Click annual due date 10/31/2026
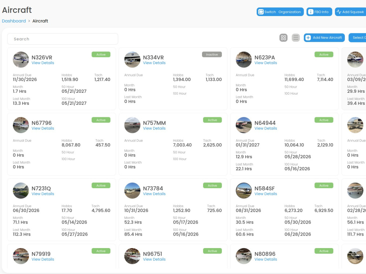Image resolution: width=366 pixels, height=274 pixels. point(136,210)
